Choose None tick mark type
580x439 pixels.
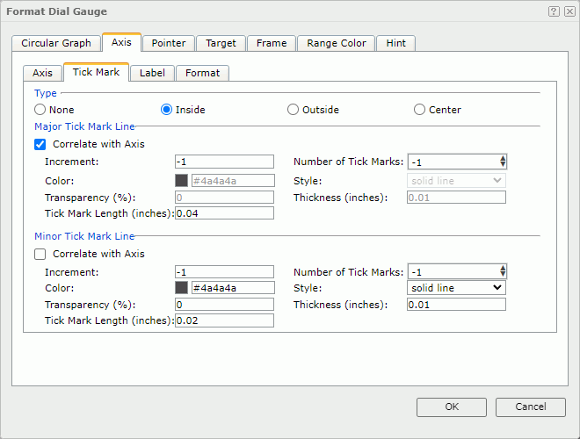(x=40, y=110)
